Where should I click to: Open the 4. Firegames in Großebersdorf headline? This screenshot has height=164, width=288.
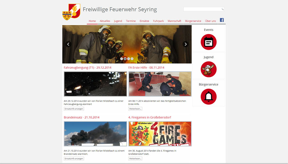tap(150, 117)
